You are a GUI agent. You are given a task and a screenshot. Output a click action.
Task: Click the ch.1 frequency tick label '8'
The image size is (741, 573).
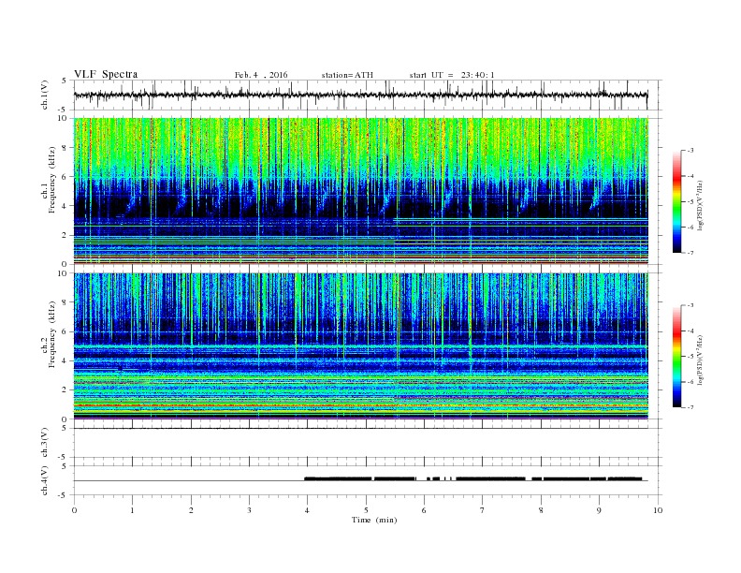click(65, 148)
